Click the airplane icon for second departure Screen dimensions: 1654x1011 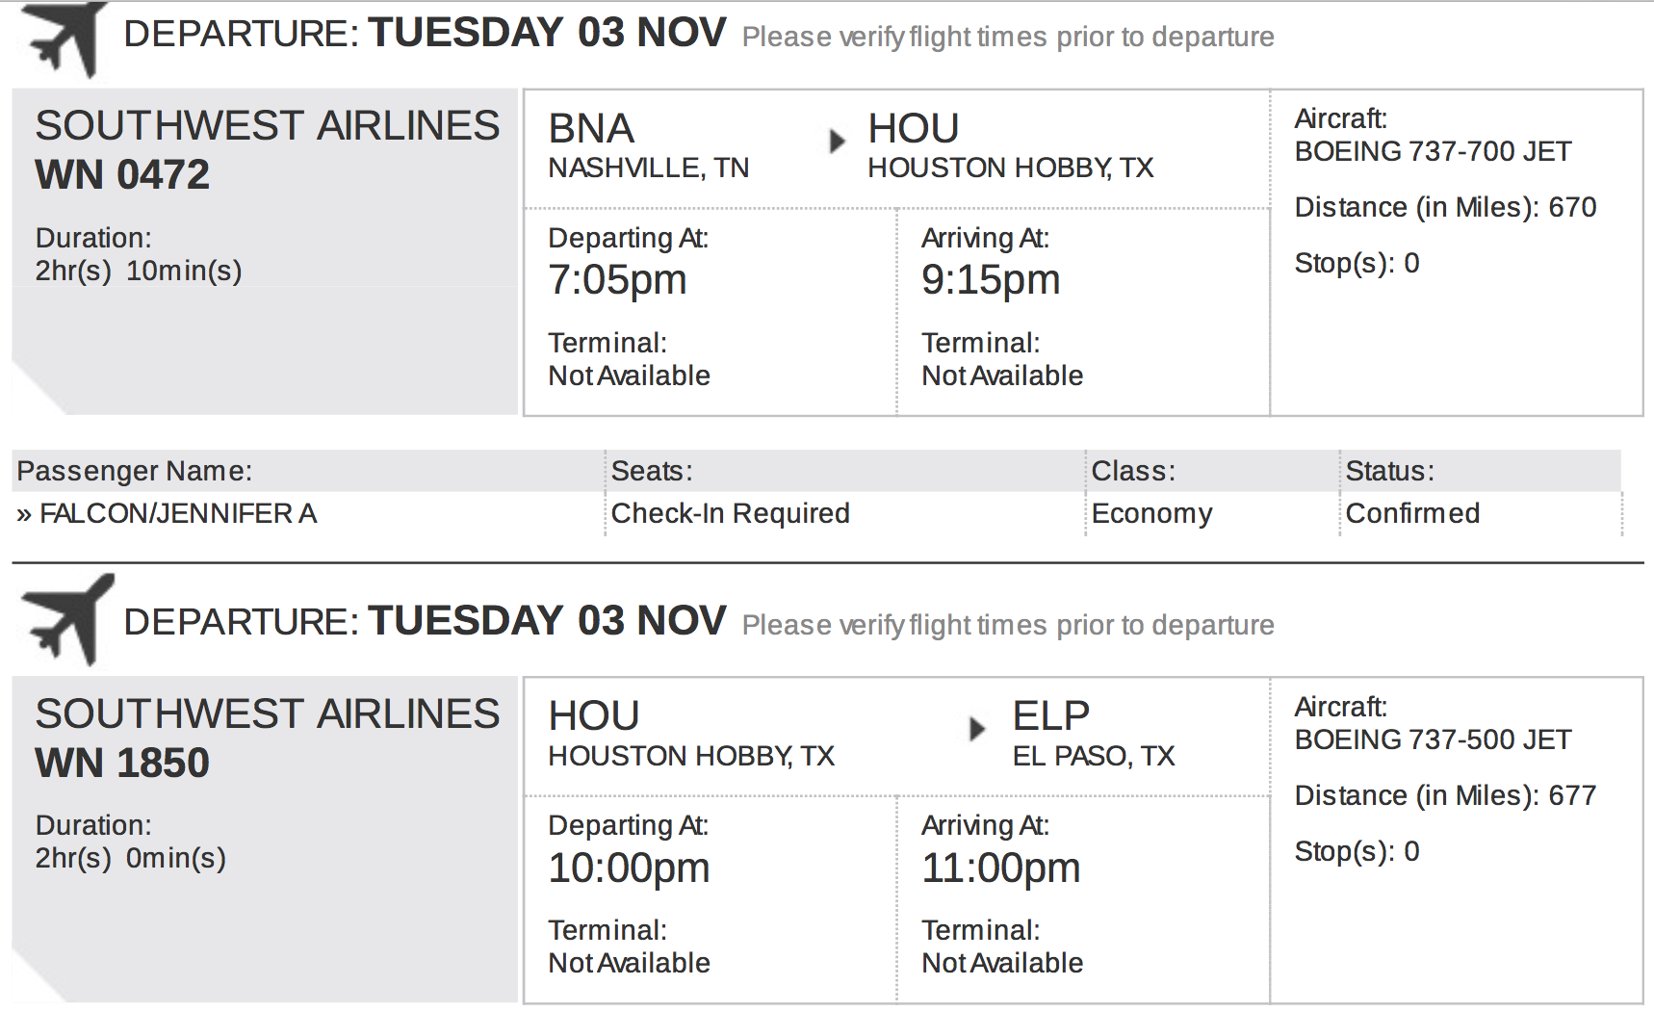67,619
